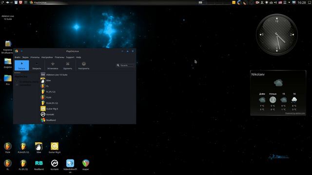This screenshot has height=175, width=312.
Task: Click the PlayOnLinux search field
Action: (127, 65)
